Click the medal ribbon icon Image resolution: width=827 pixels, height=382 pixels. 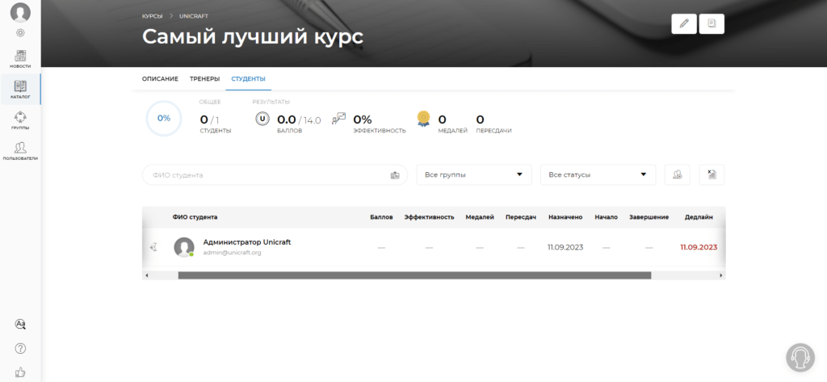tap(423, 119)
